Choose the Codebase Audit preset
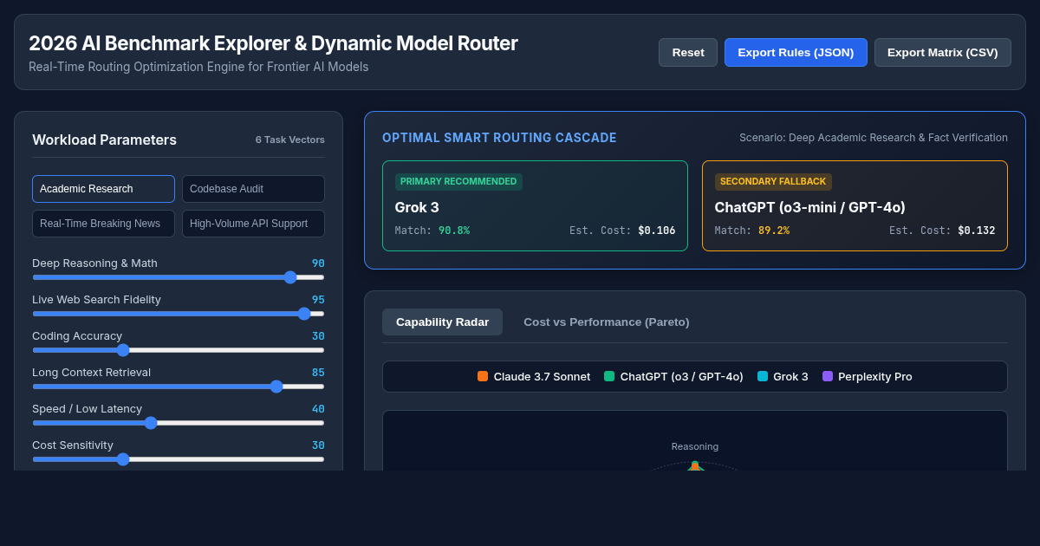The height and width of the screenshot is (546, 1040). click(253, 189)
